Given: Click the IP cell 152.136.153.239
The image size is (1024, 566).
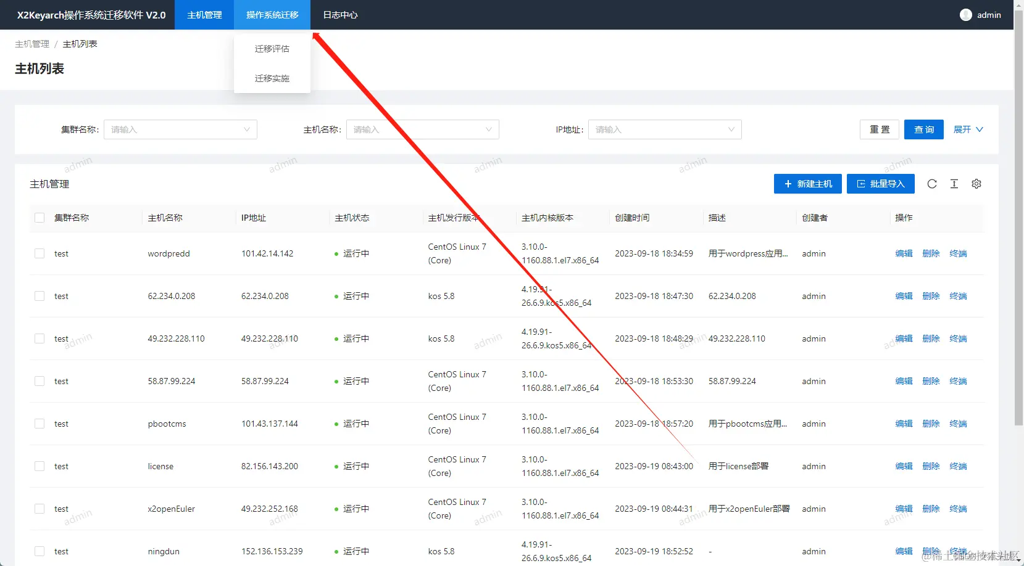Looking at the screenshot, I should [272, 551].
